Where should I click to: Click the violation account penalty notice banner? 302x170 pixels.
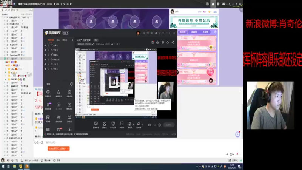194,22
